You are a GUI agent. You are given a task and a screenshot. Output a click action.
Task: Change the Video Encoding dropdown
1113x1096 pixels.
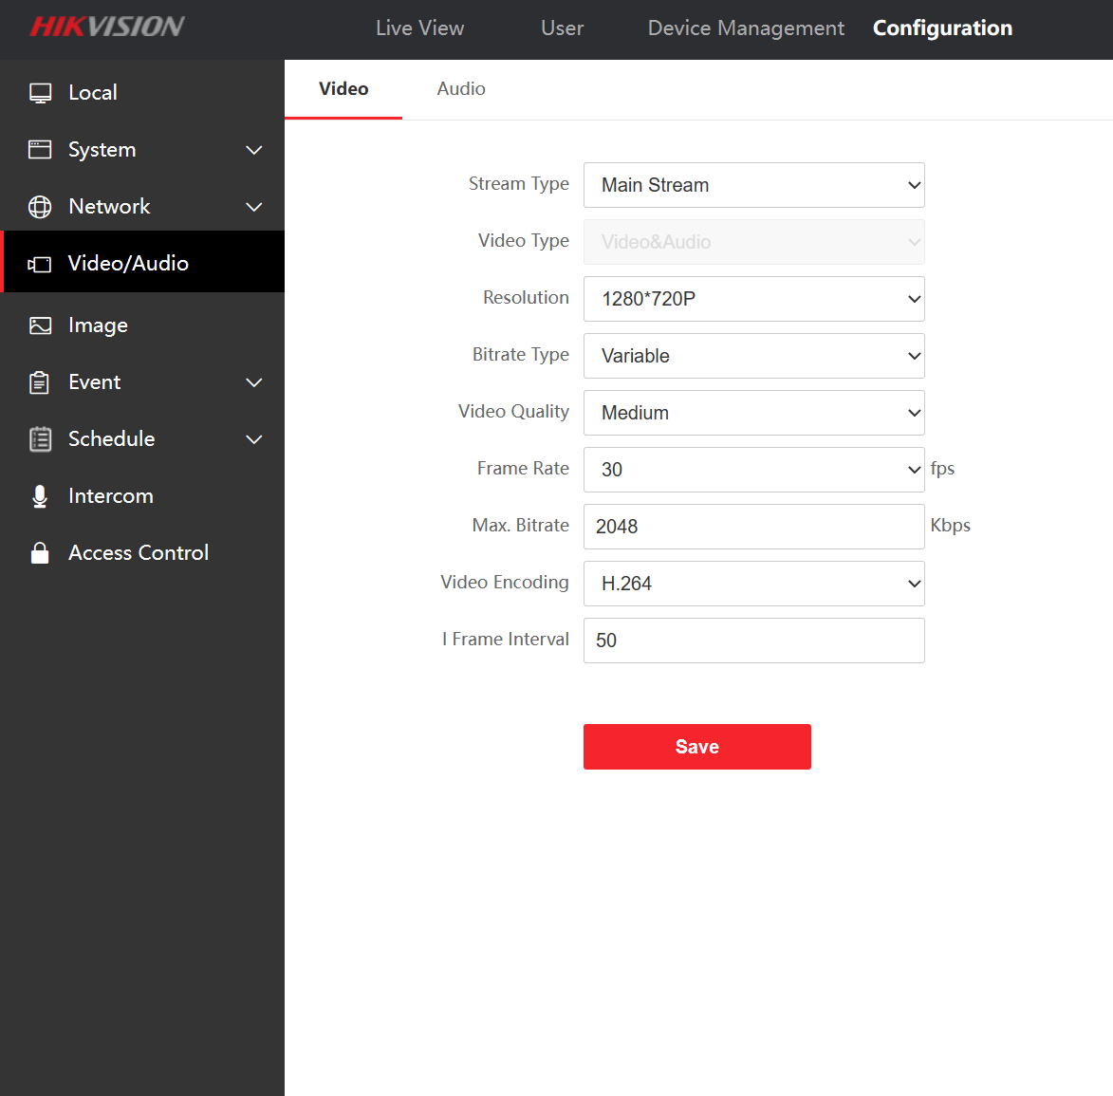tap(753, 584)
